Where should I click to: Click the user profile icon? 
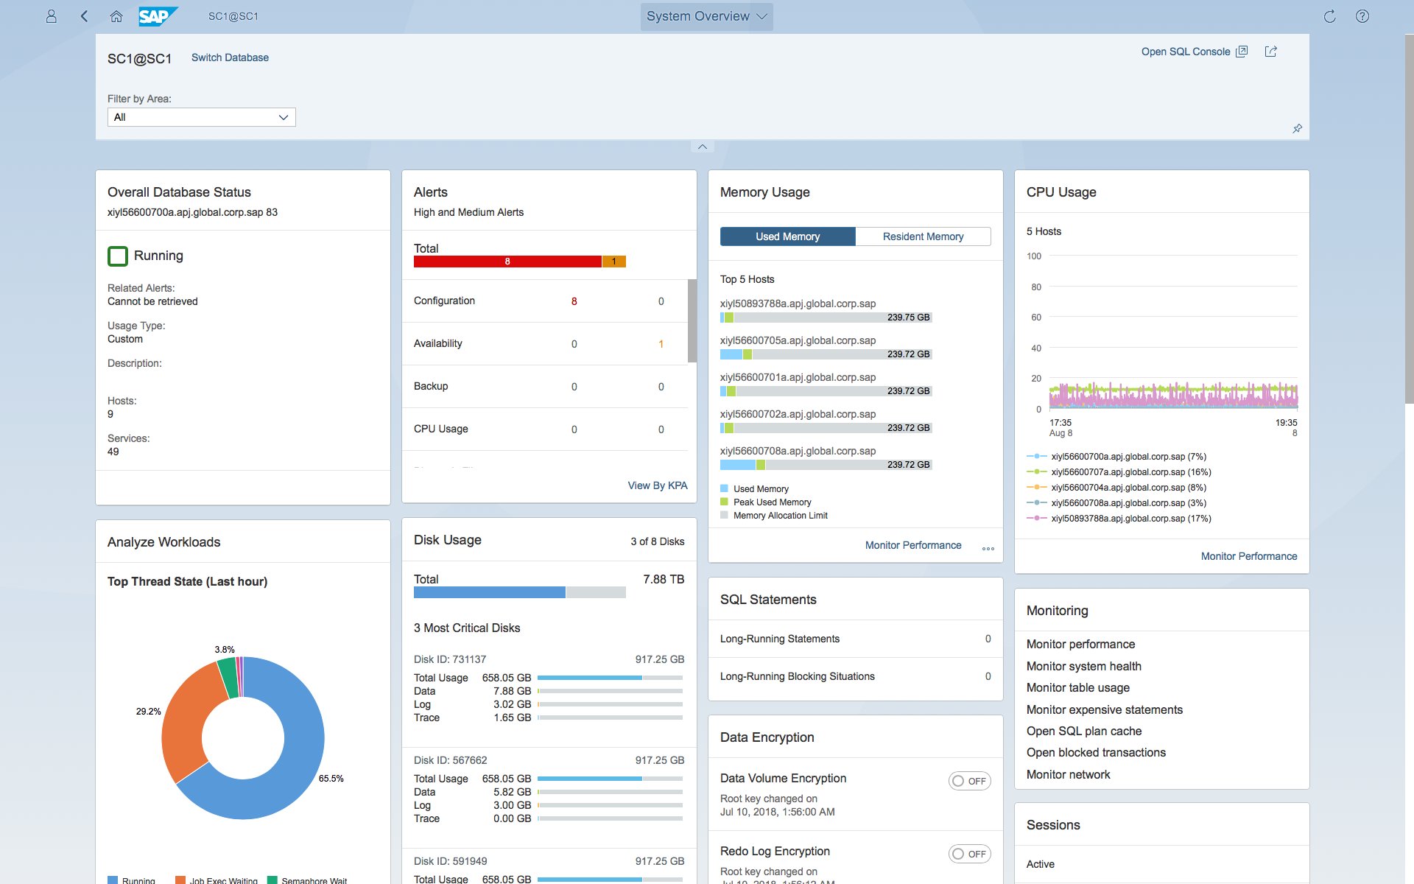point(51,16)
